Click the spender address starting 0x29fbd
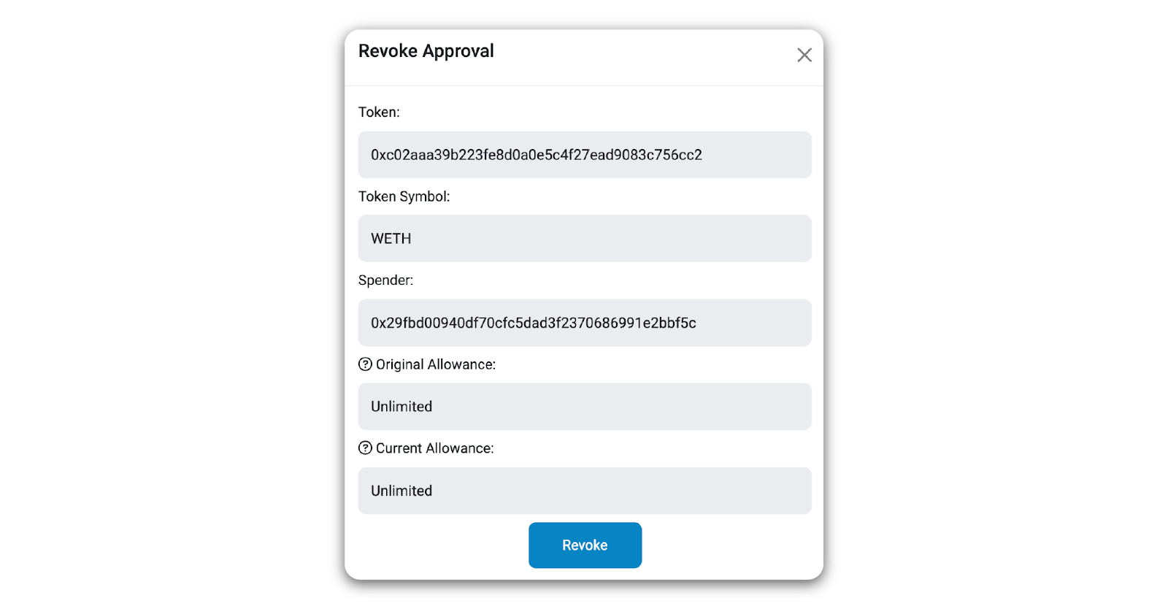This screenshot has height=609, width=1168. [533, 323]
